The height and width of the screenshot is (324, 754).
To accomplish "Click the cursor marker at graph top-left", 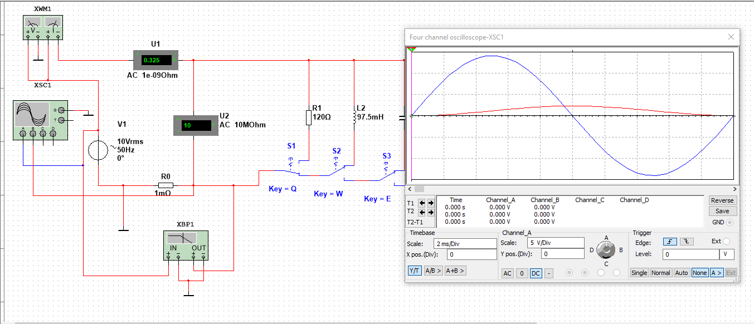I will pyautogui.click(x=411, y=50).
